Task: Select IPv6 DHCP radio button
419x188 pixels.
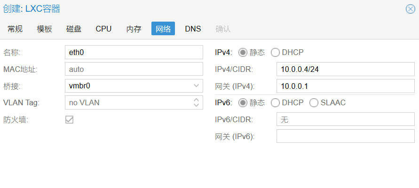Action: (x=275, y=102)
